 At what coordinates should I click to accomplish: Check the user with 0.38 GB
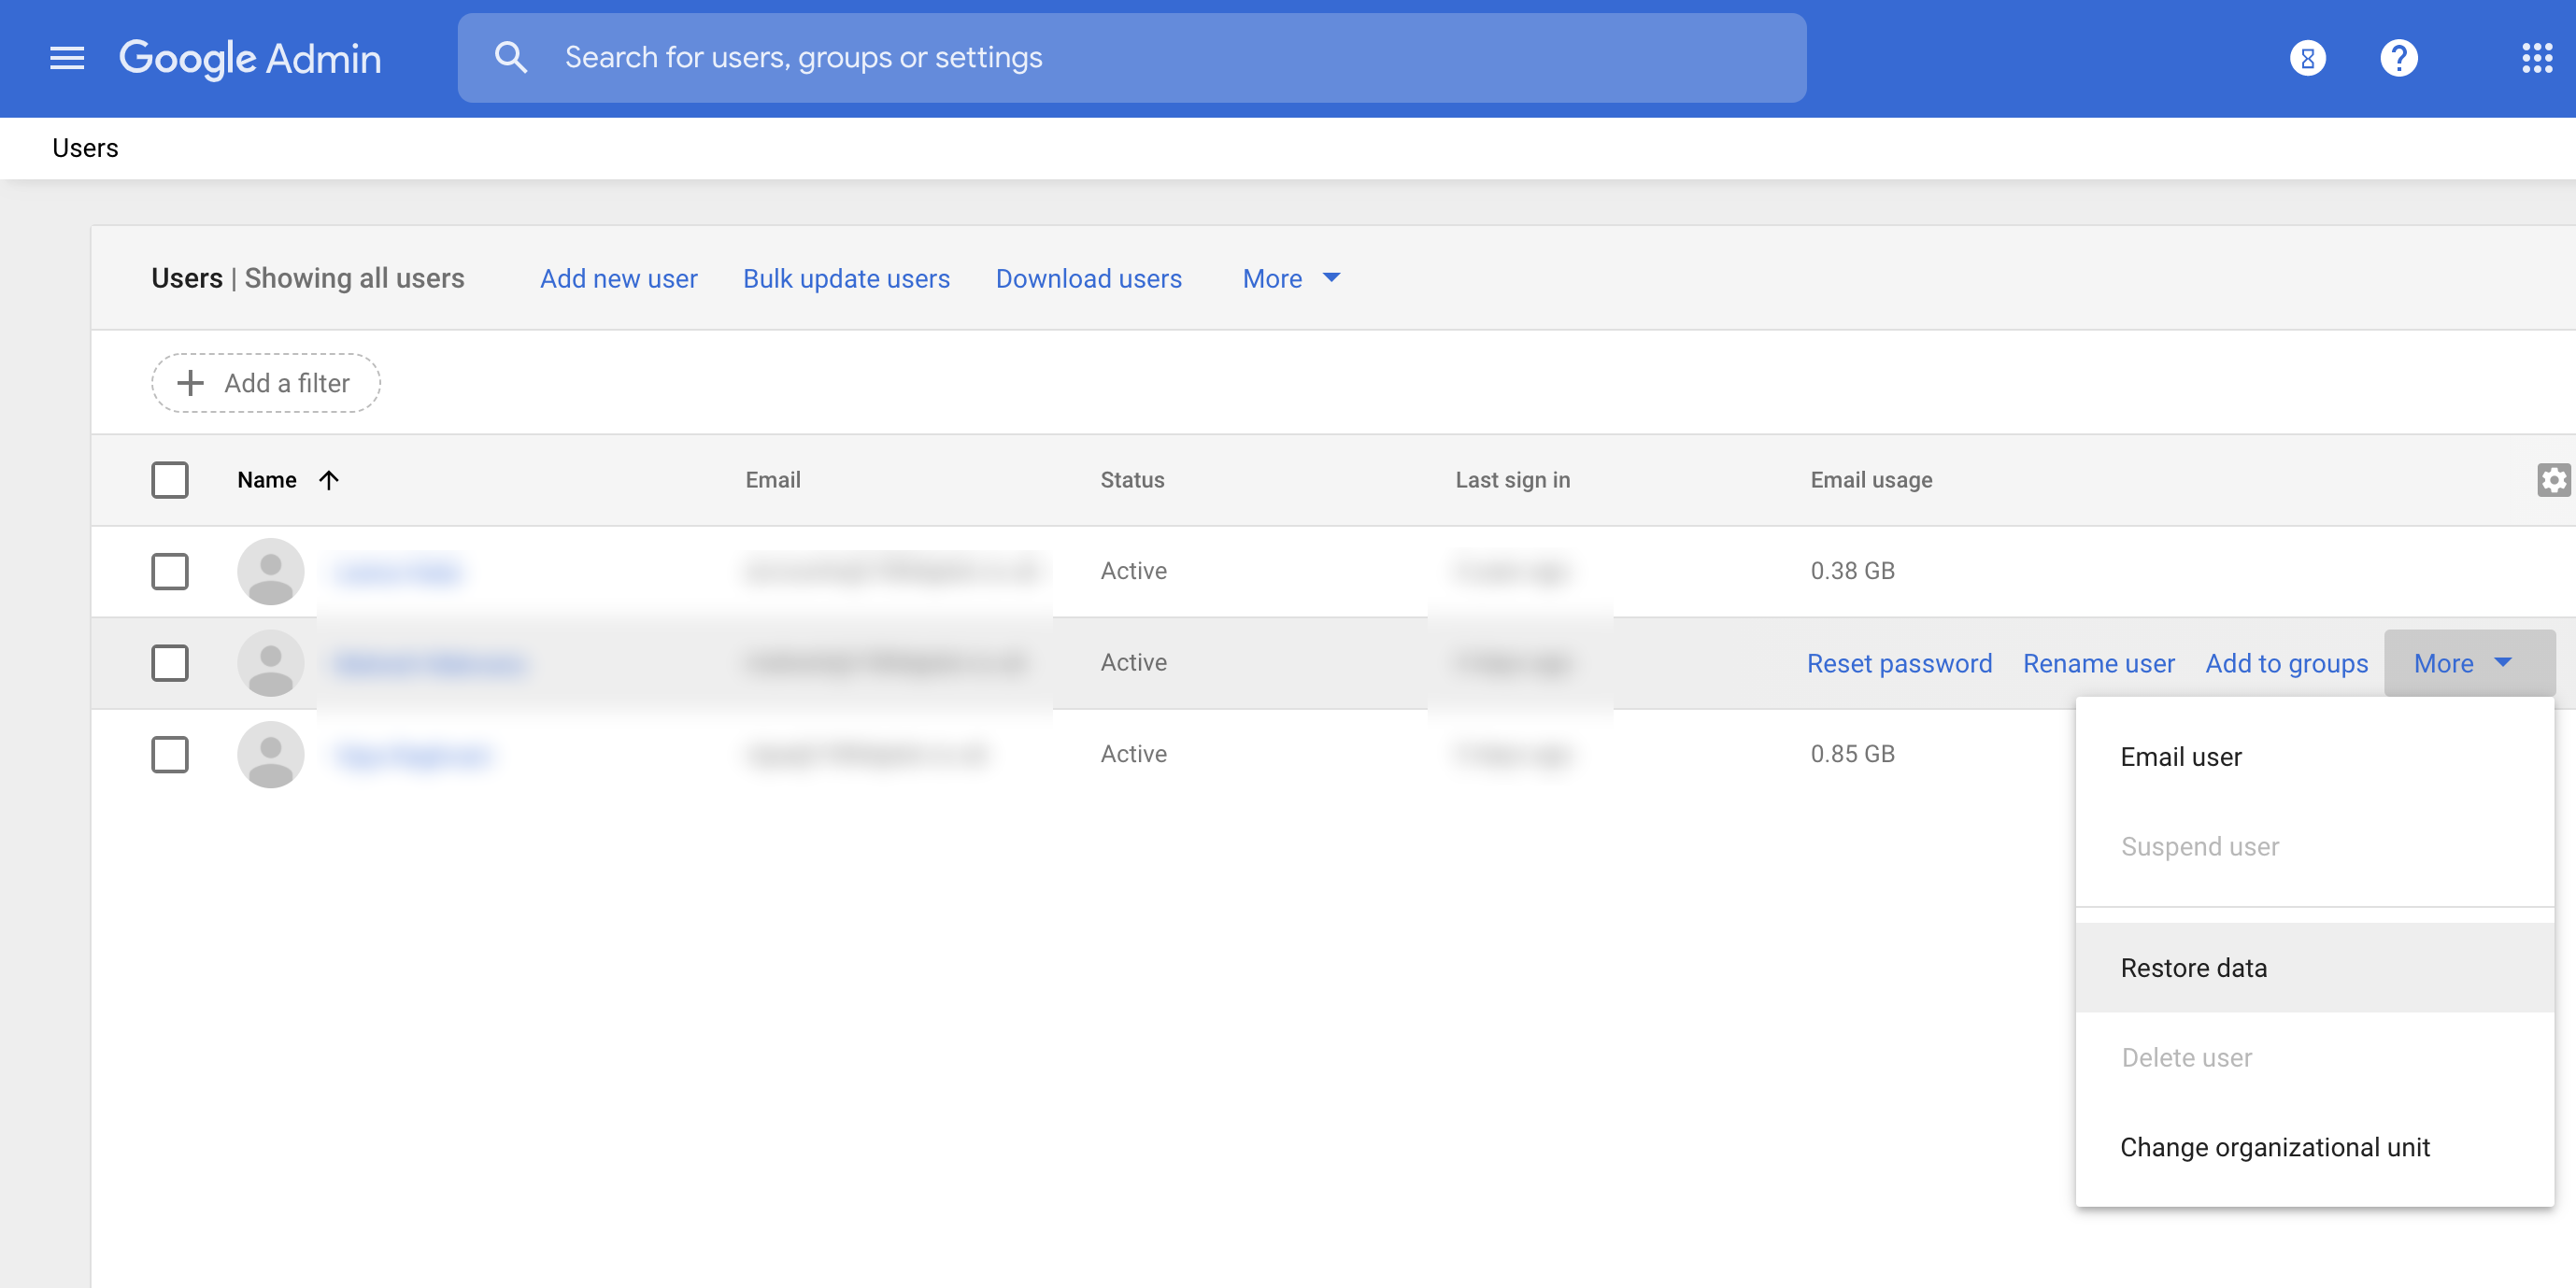click(170, 572)
